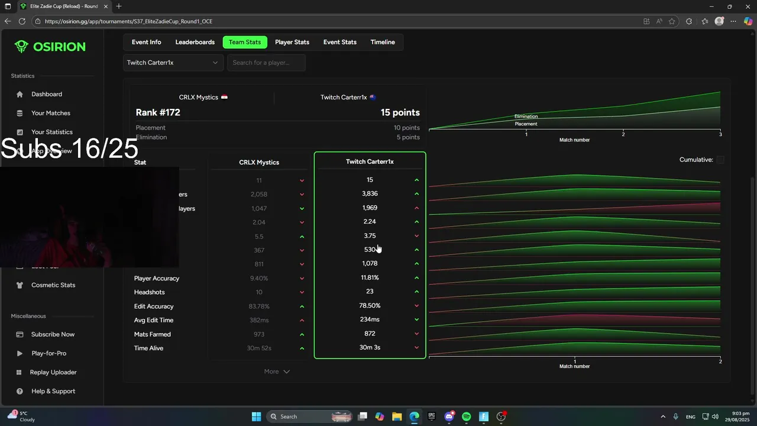The height and width of the screenshot is (426, 757).
Task: Open Edge settings and more menu
Action: [x=733, y=21]
